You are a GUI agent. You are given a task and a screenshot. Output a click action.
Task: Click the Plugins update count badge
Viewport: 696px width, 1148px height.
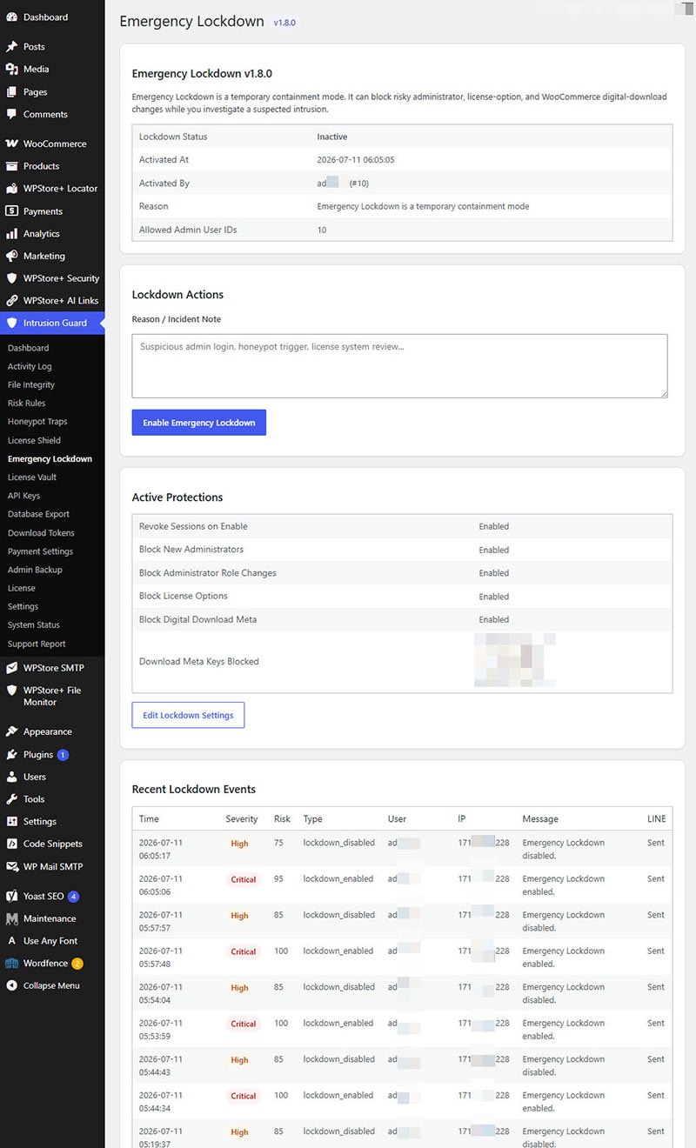click(x=64, y=755)
